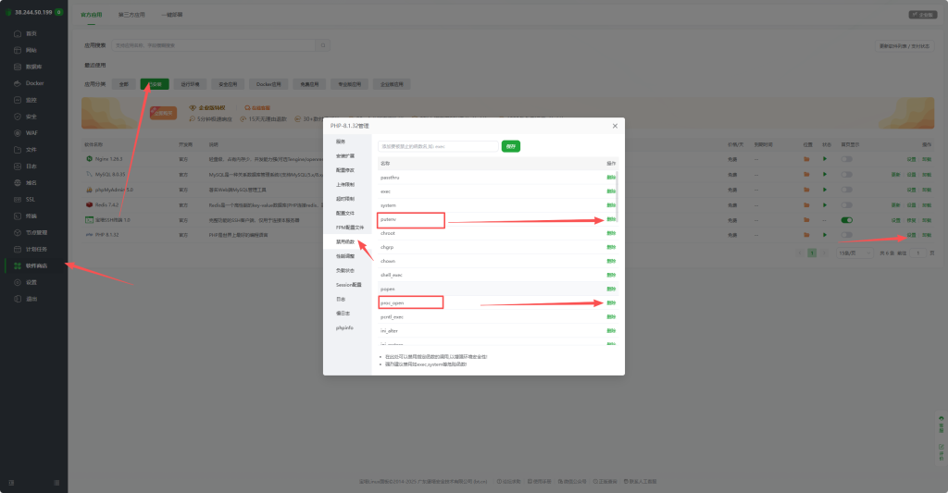Click the search magnifier icon in app search

tap(323, 44)
